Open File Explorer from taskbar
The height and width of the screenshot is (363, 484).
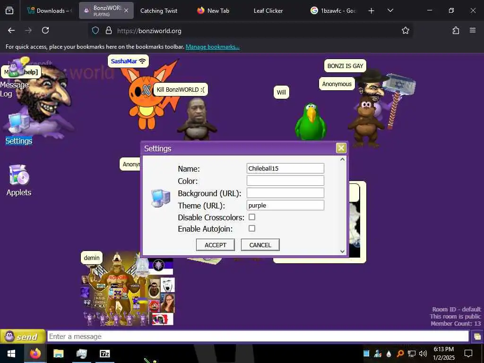coord(58,354)
